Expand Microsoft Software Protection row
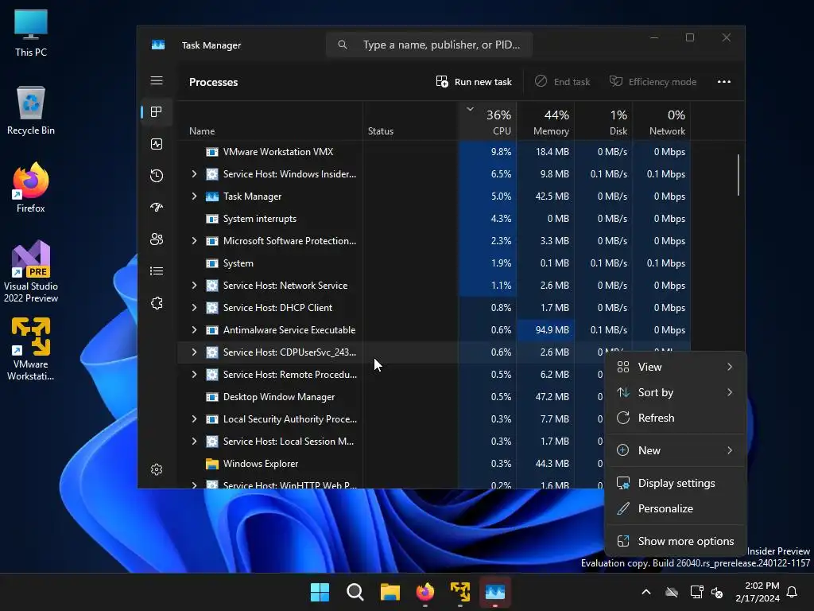Viewport: 814px width, 611px height. pos(194,241)
